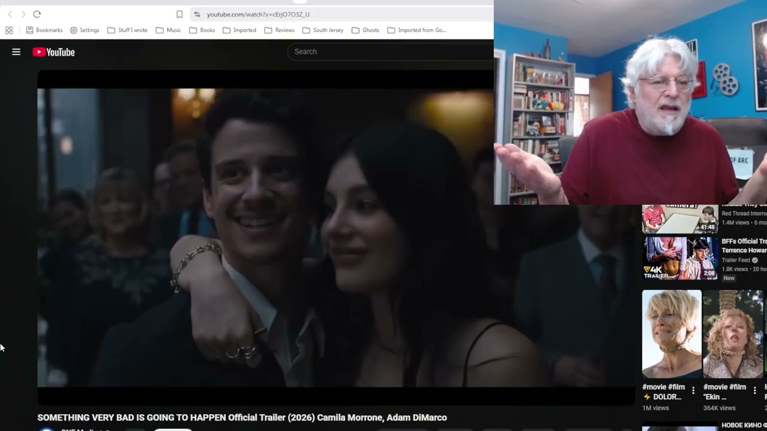Play the Ekin short thumbnail

coord(733,334)
